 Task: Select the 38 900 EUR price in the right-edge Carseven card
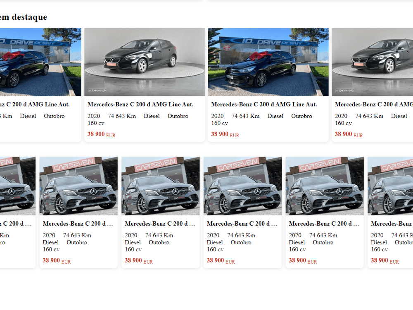point(385,260)
